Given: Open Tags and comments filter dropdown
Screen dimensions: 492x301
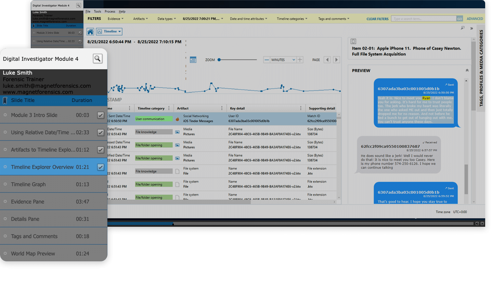Looking at the screenshot, I should point(334,19).
